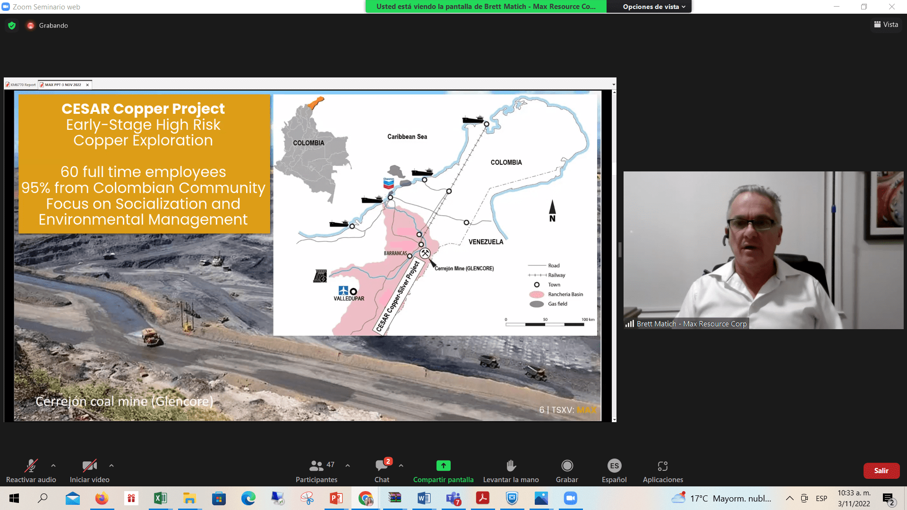Switch to Zoom app in taskbar
Image resolution: width=907 pixels, height=510 pixels.
pos(571,498)
